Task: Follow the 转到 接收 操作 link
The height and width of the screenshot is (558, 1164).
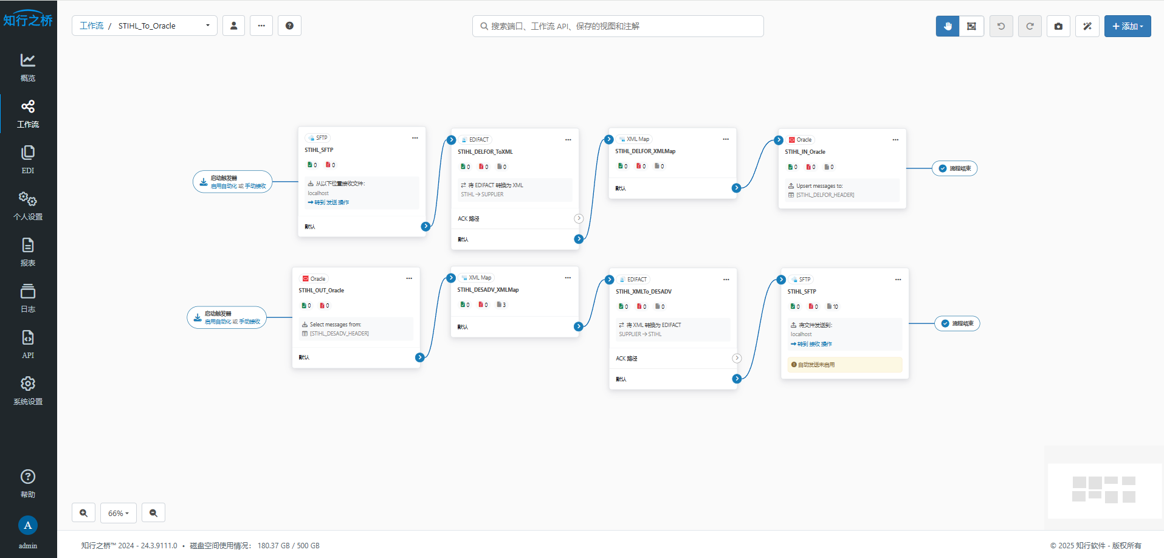Action: [811, 344]
